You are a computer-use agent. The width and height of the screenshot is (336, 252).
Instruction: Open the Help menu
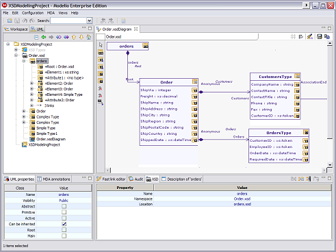point(75,13)
